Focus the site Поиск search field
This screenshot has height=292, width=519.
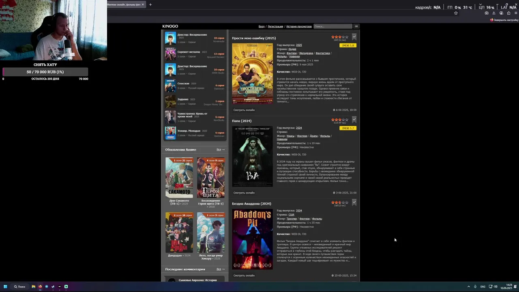(333, 26)
